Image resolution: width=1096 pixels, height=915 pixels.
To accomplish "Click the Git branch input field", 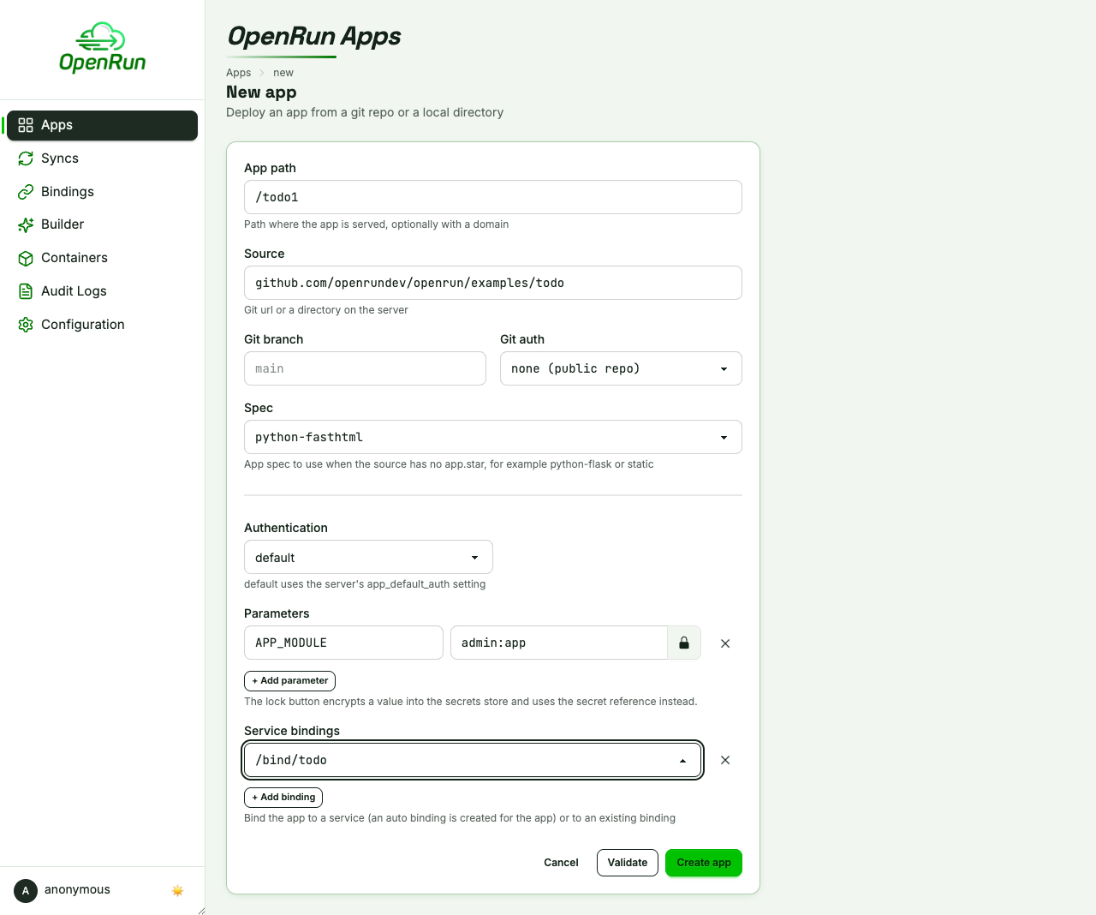I will click(365, 368).
